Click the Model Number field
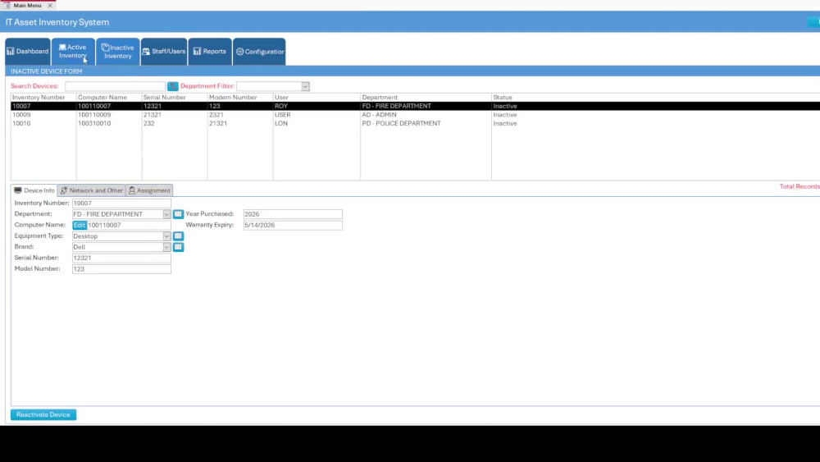820x462 pixels. [121, 269]
